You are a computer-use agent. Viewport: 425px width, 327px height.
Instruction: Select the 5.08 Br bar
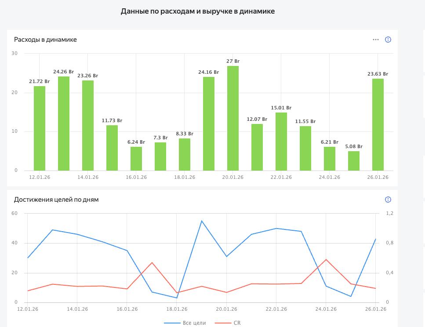coord(354,161)
